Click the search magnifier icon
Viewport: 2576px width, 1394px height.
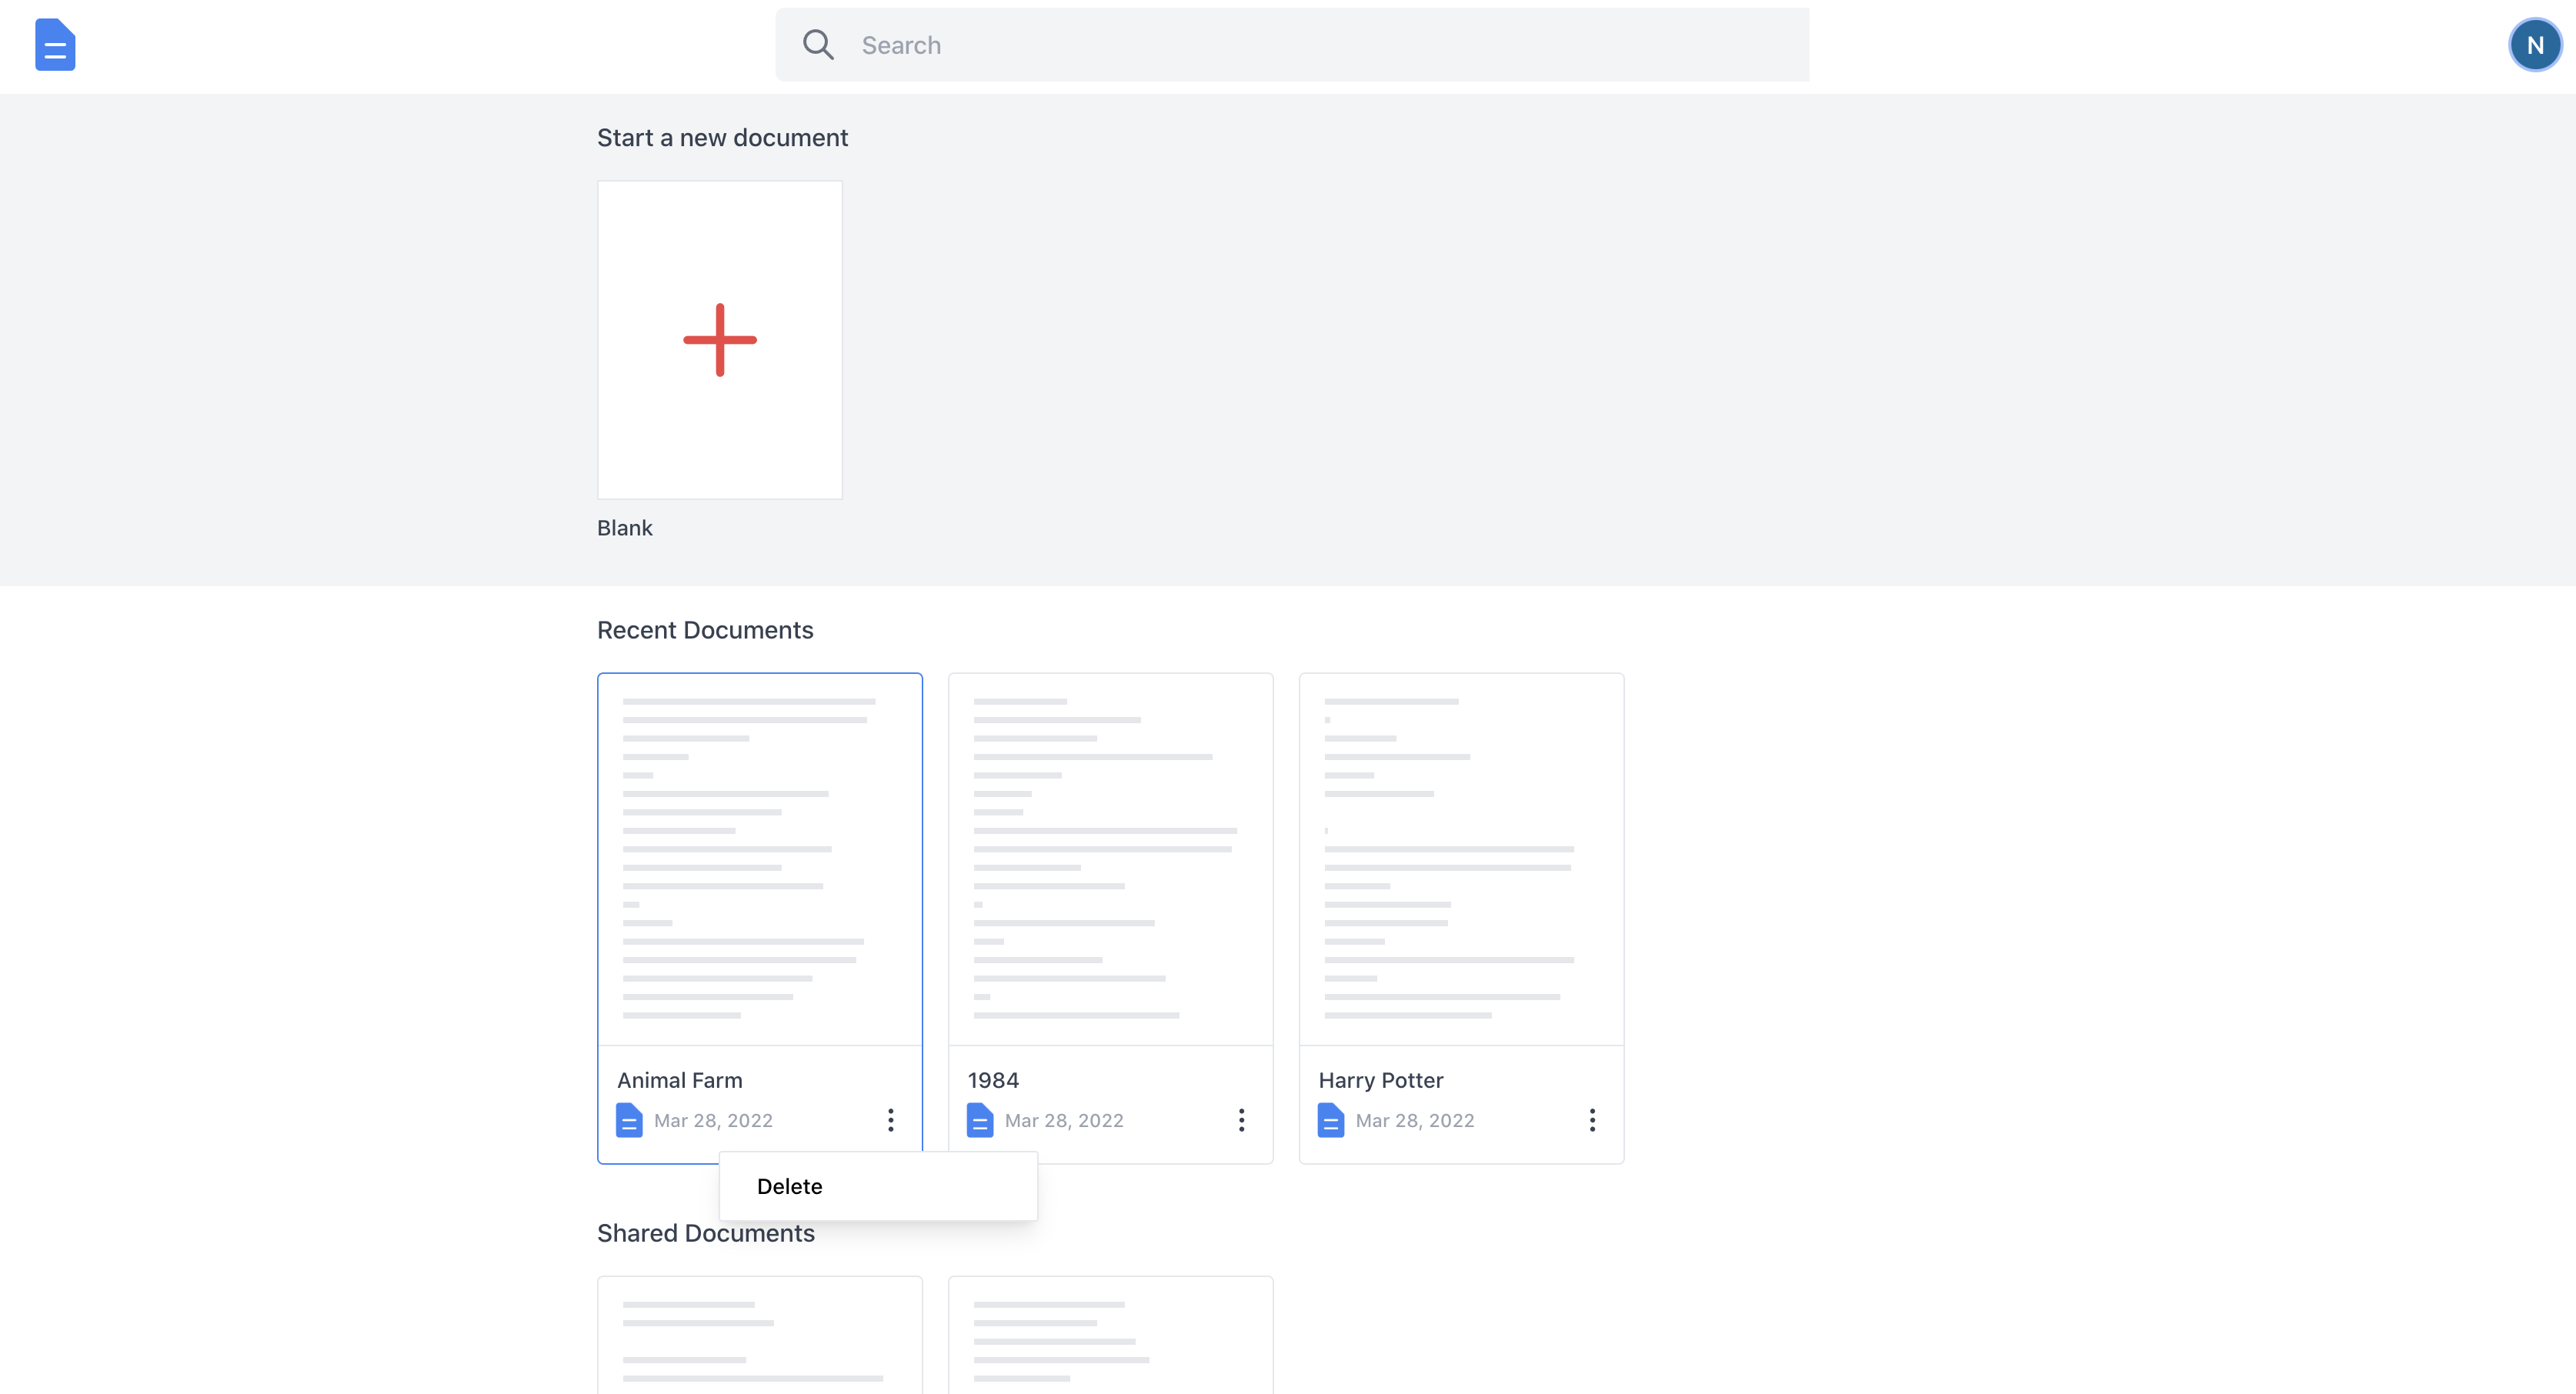pyautogui.click(x=817, y=45)
